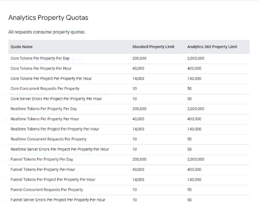Viewport: 258px width, 202px height.
Task: Select Funnel Tokens Per Project Per Property Per Hour
Action: (53, 180)
